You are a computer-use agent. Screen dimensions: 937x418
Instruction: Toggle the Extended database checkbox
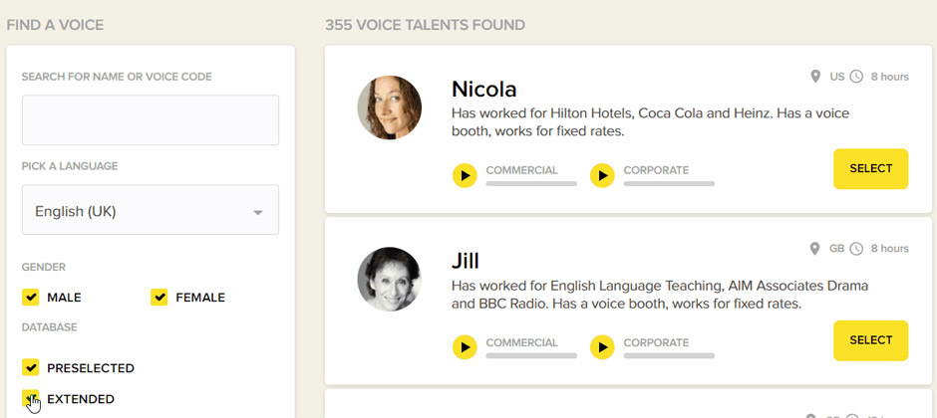pos(31,398)
